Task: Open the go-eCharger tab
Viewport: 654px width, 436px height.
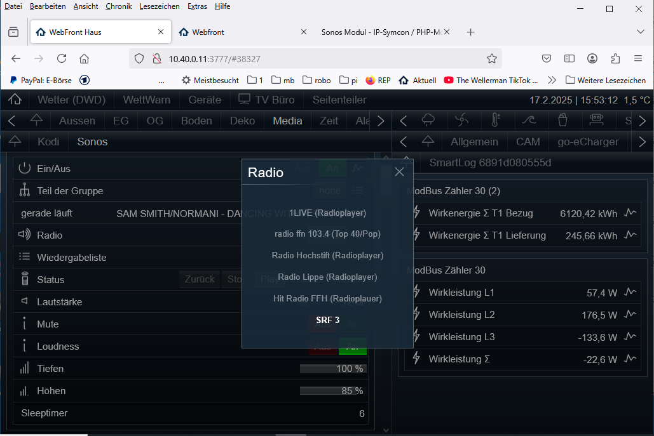Action: pos(588,142)
